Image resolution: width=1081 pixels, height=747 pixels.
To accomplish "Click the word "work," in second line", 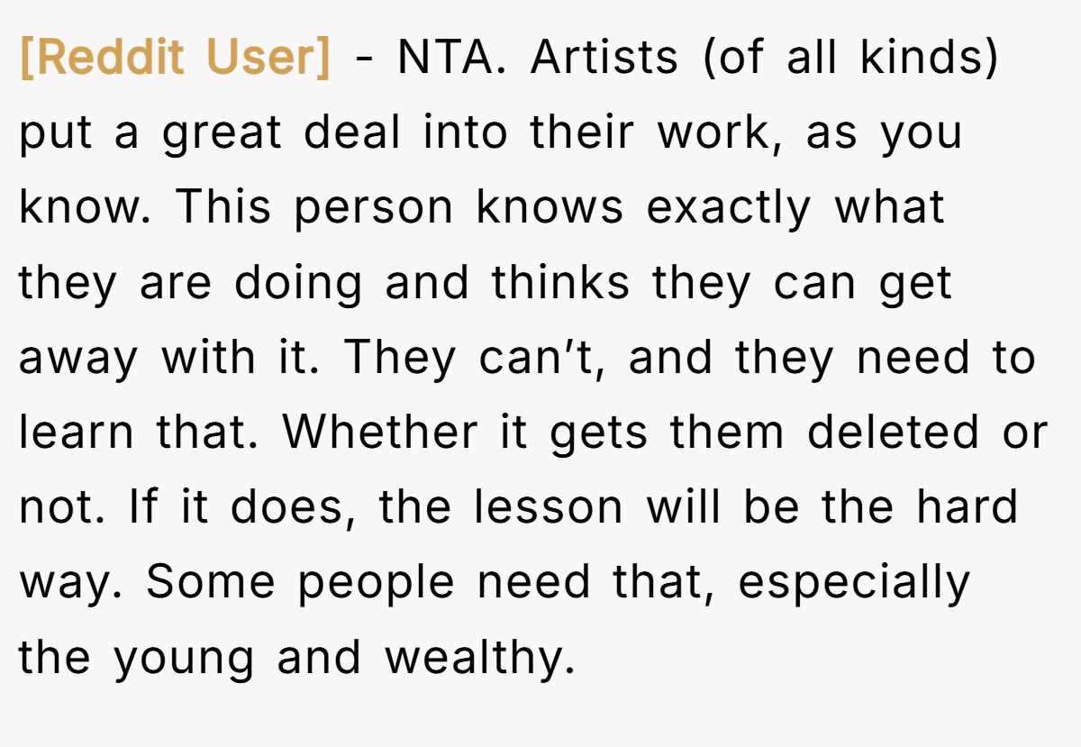I will point(719,133).
